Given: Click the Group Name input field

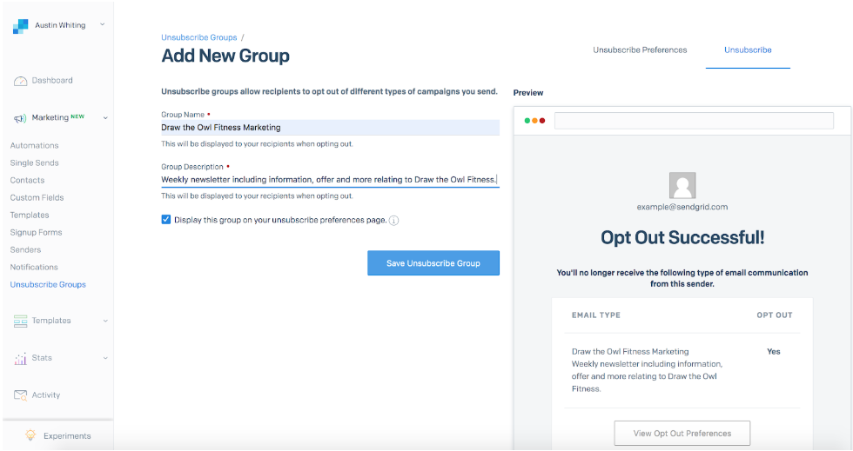Looking at the screenshot, I should (330, 128).
